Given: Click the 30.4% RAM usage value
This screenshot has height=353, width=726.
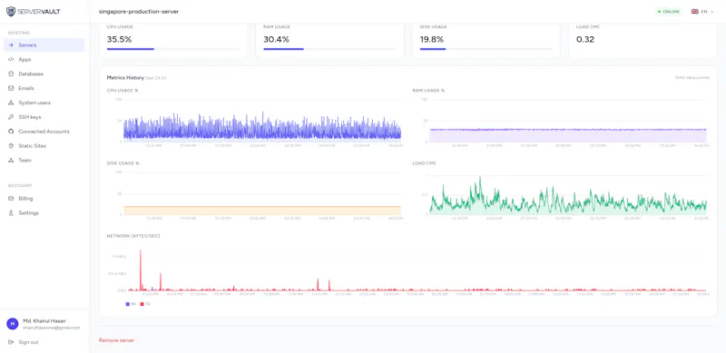Looking at the screenshot, I should pos(277,39).
